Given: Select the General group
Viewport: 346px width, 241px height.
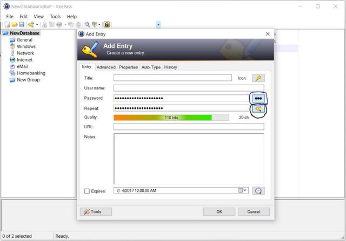Looking at the screenshot, I should (x=24, y=40).
